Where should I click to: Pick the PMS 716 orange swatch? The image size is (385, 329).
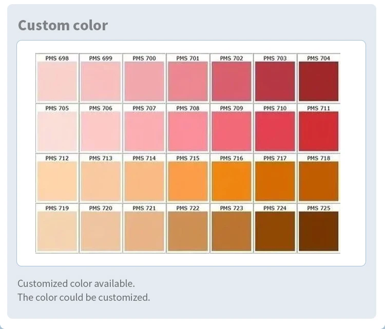[232, 181]
